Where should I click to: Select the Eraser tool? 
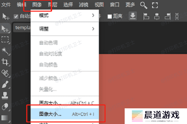click(x=5, y=106)
